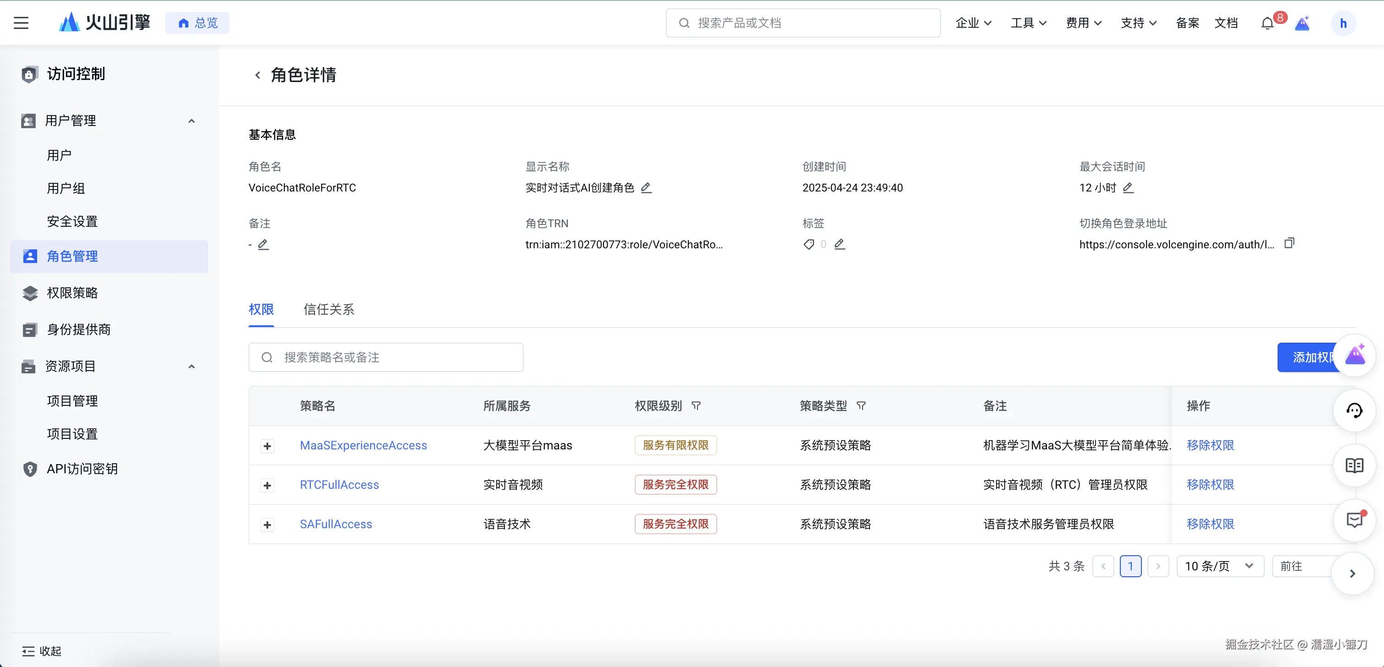This screenshot has width=1384, height=667.
Task: Open the documentation book floating icon
Action: point(1354,466)
